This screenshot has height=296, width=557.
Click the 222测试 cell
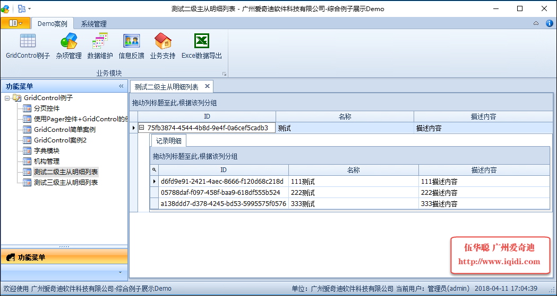[x=354, y=193]
